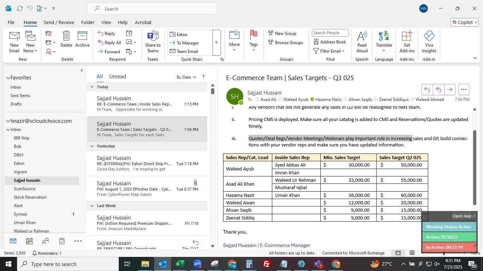Open Filter Email dropdown

click(329, 51)
